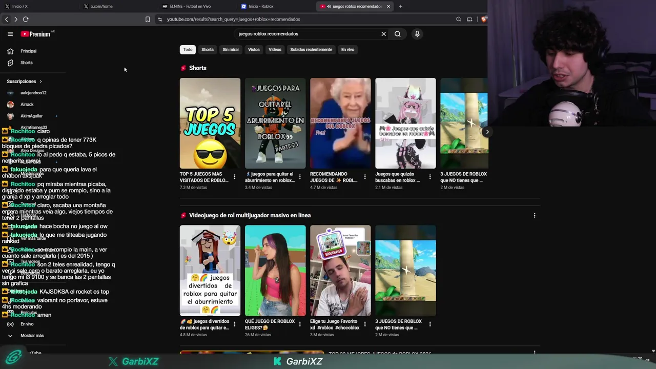Screen dimensions: 656x369
Task: Open options for 'juegos para quitar el aburrimiento' short
Action: 300,177
